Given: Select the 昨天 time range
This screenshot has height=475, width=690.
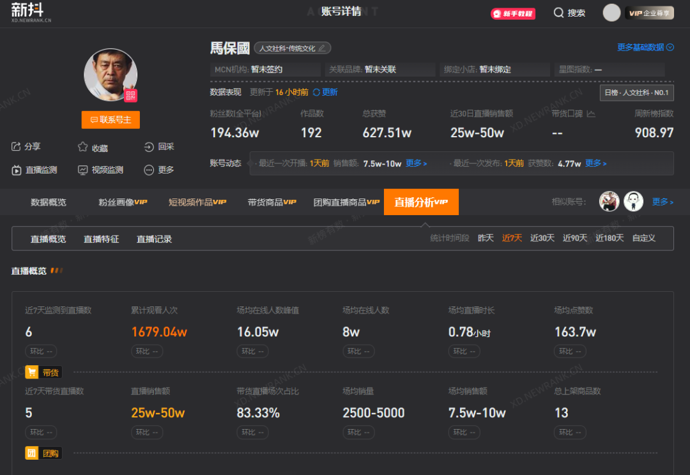Looking at the screenshot, I should click(486, 238).
